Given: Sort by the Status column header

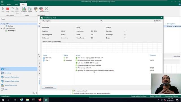Looking at the screenshot, I should pos(66,55).
